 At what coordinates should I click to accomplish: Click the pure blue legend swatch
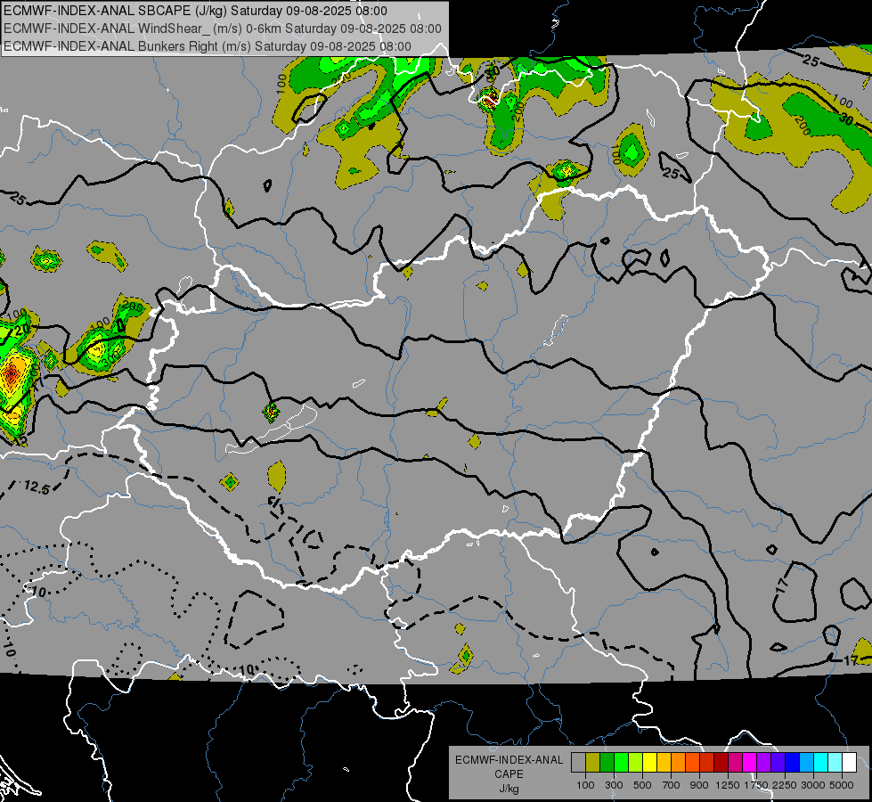tap(792, 762)
